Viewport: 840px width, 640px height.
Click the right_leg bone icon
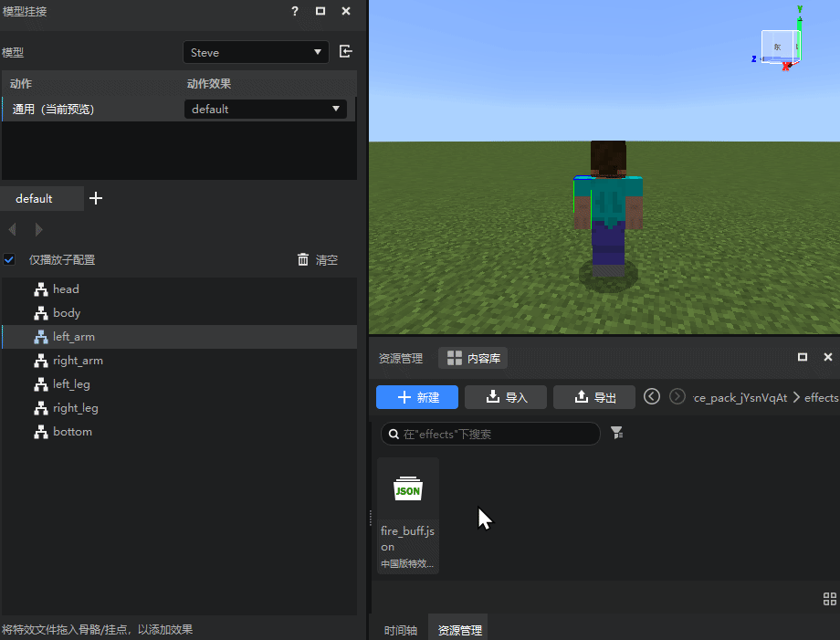[x=41, y=408]
